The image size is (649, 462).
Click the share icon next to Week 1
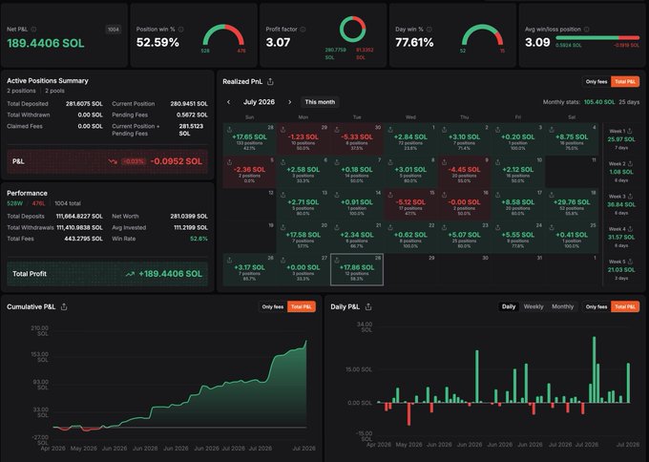pos(630,131)
